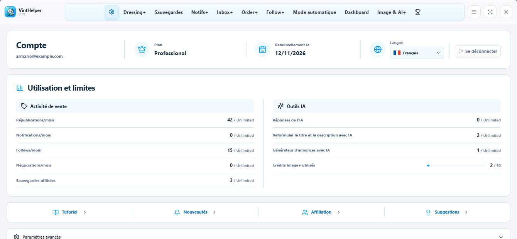
Task: Click the globe language icon
Action: point(377,49)
